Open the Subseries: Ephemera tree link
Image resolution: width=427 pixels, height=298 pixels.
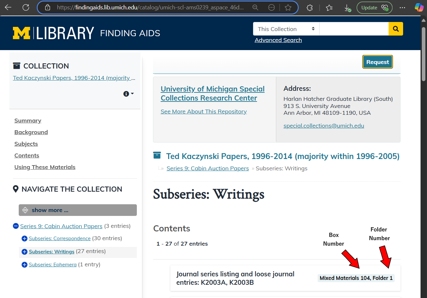[x=53, y=265]
